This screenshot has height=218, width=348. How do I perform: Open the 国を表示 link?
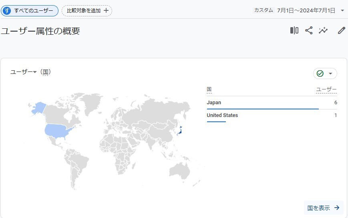(x=324, y=208)
